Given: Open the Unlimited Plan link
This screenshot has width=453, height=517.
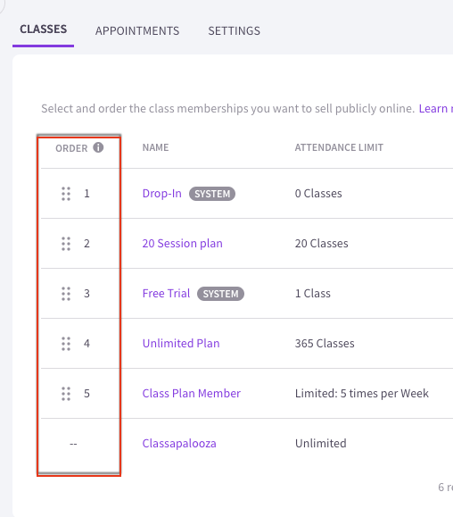Looking at the screenshot, I should (x=181, y=344).
